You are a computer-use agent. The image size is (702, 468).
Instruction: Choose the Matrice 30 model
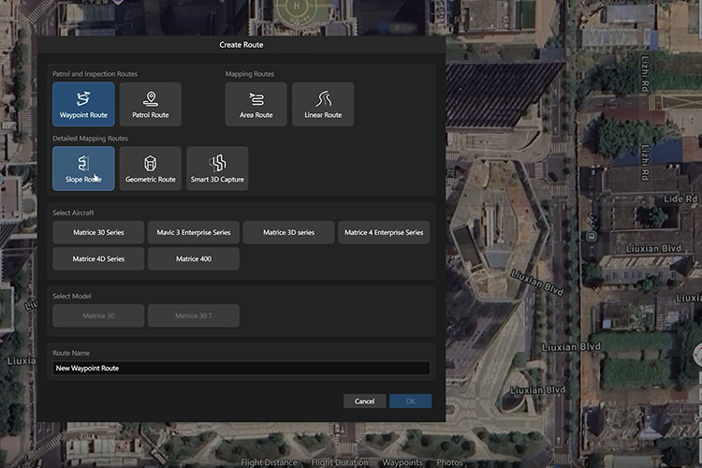pos(98,315)
